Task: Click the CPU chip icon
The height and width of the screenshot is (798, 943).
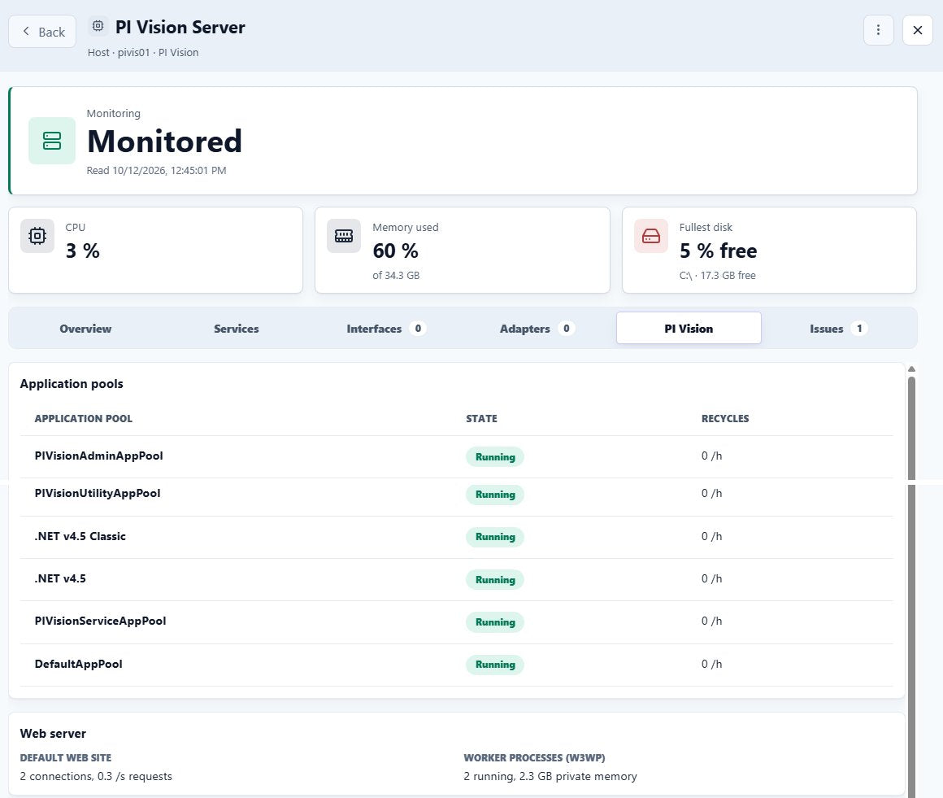Action: pos(37,236)
